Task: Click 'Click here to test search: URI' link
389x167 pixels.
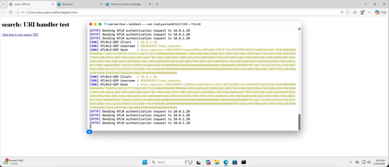Action: coord(20,35)
